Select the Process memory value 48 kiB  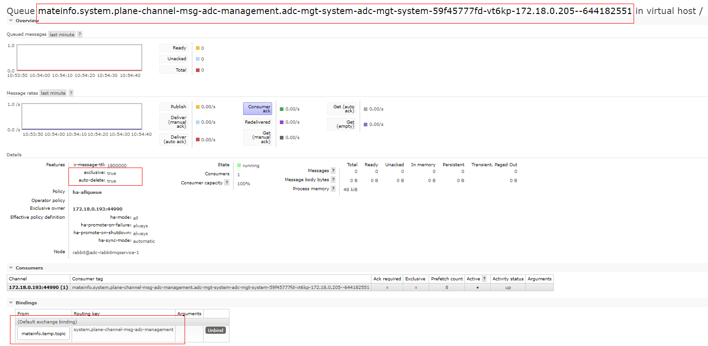coord(351,189)
